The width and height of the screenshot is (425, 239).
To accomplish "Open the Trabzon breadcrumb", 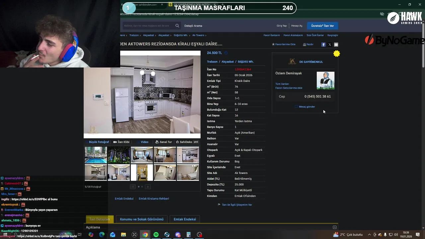I will 134,35.
